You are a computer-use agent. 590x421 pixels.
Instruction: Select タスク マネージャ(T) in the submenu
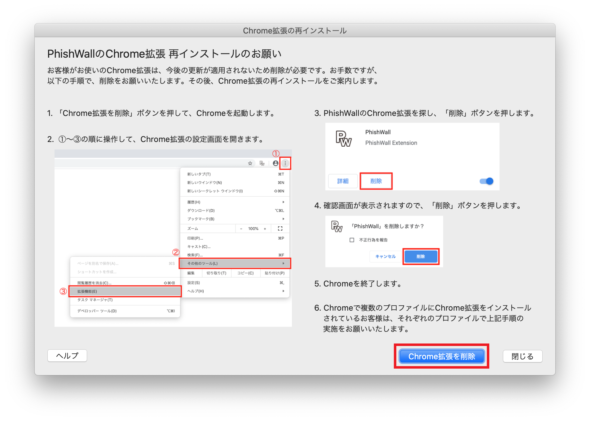(x=125, y=300)
